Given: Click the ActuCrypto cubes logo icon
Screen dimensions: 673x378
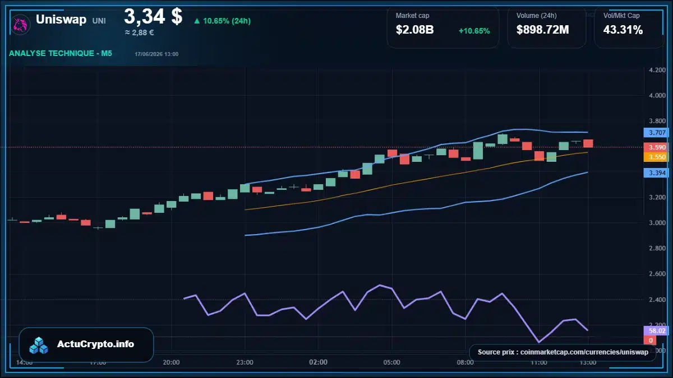Looking at the screenshot, I should [x=39, y=345].
